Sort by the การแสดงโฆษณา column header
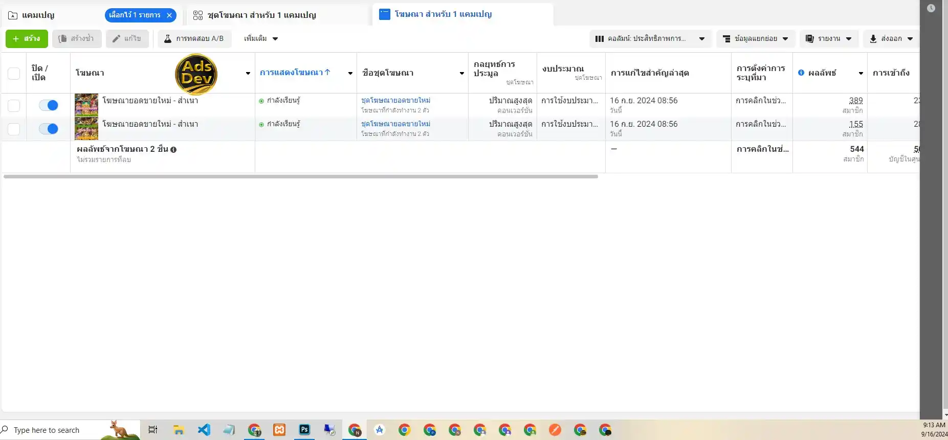This screenshot has width=948, height=440. pyautogui.click(x=295, y=73)
